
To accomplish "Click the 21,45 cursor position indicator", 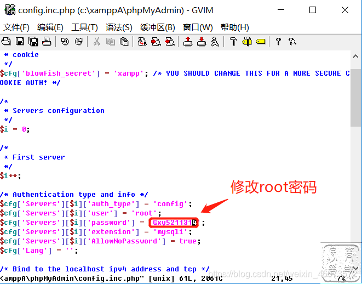I will point(282,279).
